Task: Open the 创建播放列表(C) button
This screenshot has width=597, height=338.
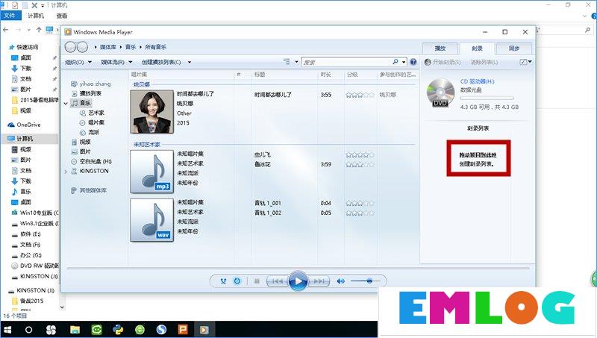Action: (x=161, y=62)
